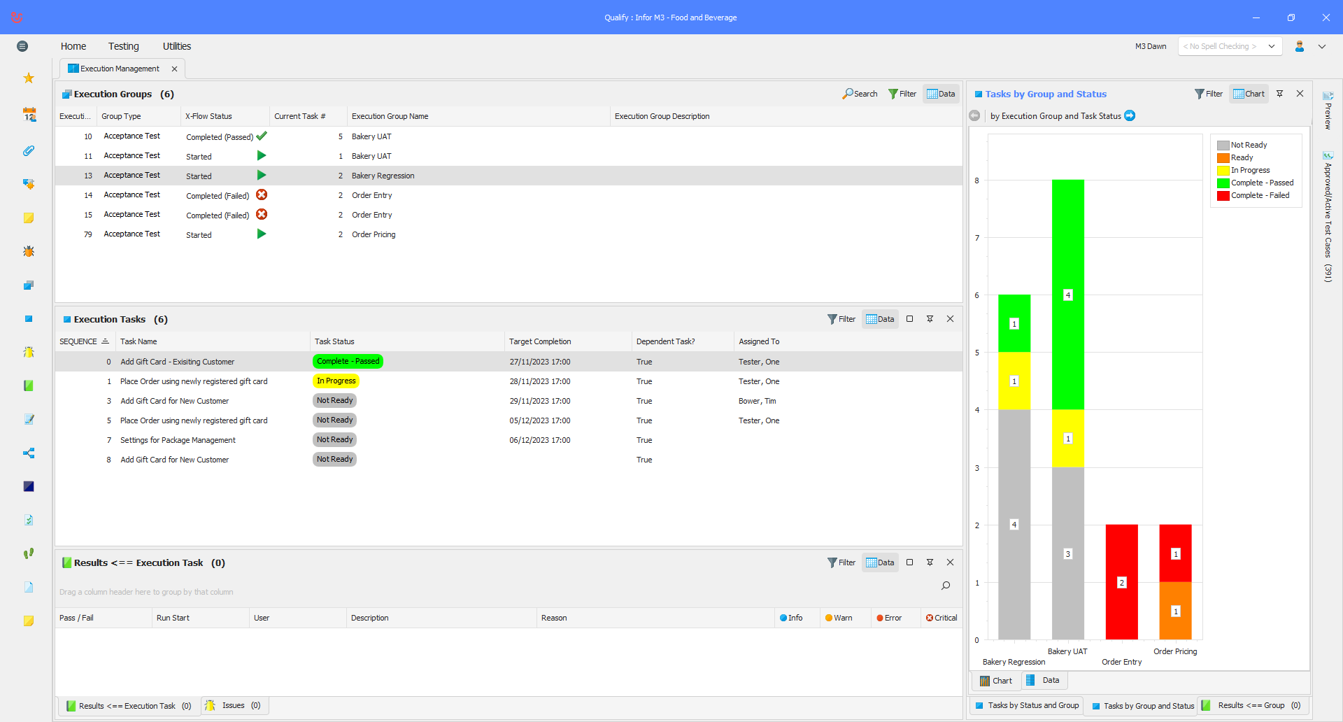Click the In Progress status badge

click(x=336, y=381)
